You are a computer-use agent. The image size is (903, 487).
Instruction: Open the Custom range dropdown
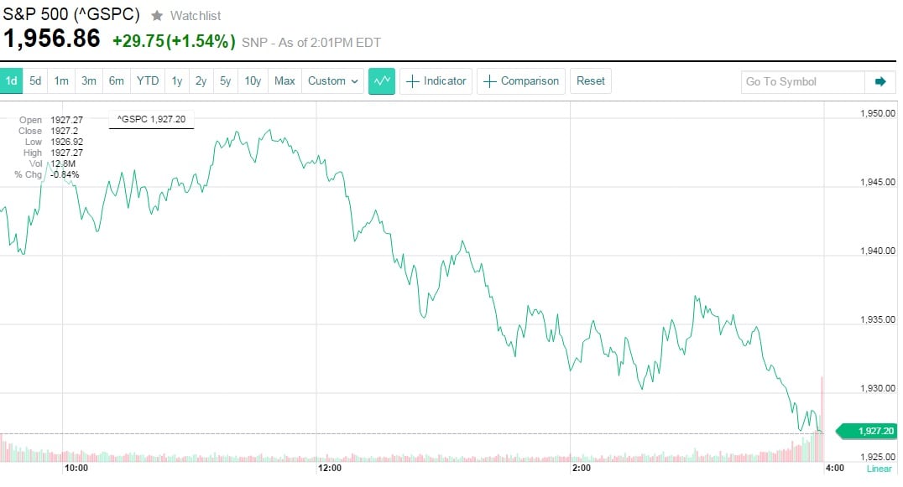333,81
